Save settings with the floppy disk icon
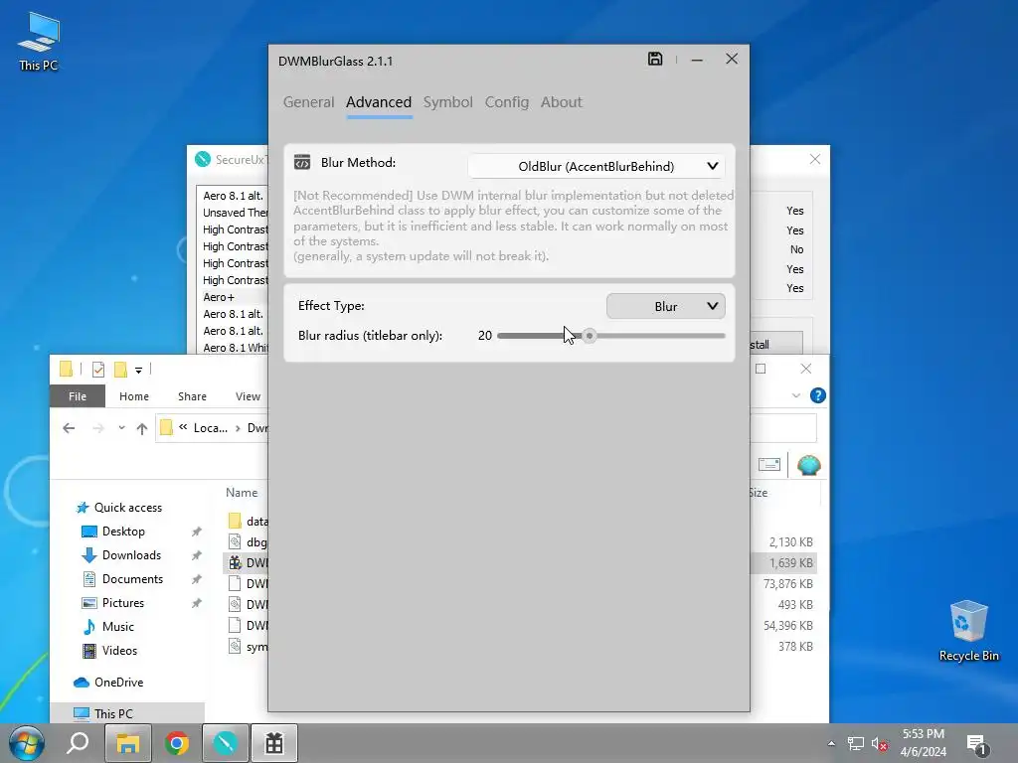 point(655,59)
